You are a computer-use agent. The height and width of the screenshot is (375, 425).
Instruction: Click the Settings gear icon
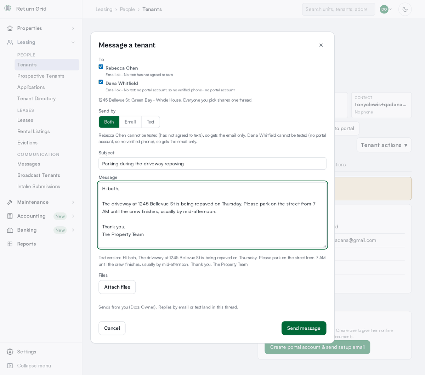[x=10, y=352]
